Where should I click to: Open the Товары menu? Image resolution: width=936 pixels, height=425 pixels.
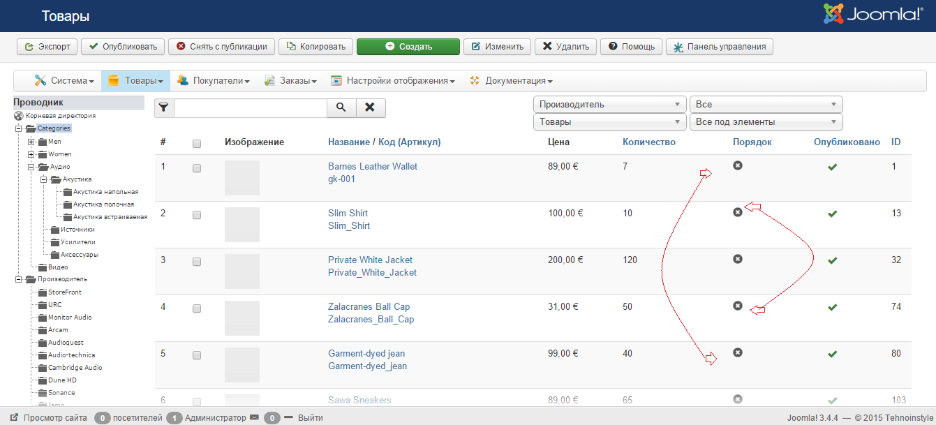click(x=135, y=81)
